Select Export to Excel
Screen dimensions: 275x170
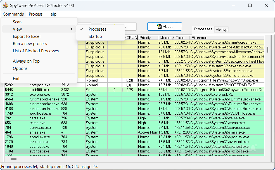click(39, 36)
